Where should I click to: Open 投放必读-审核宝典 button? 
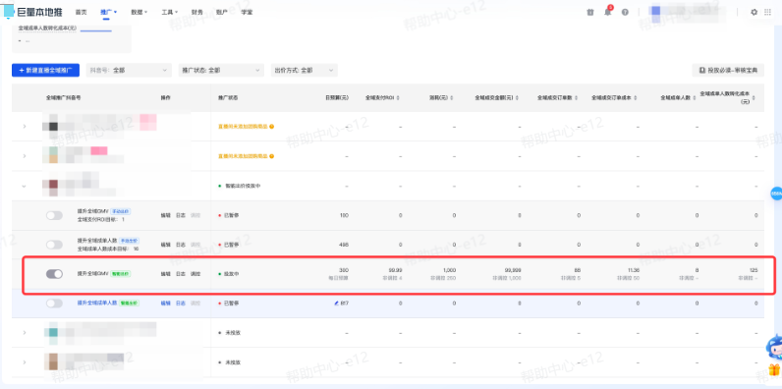tap(728, 71)
